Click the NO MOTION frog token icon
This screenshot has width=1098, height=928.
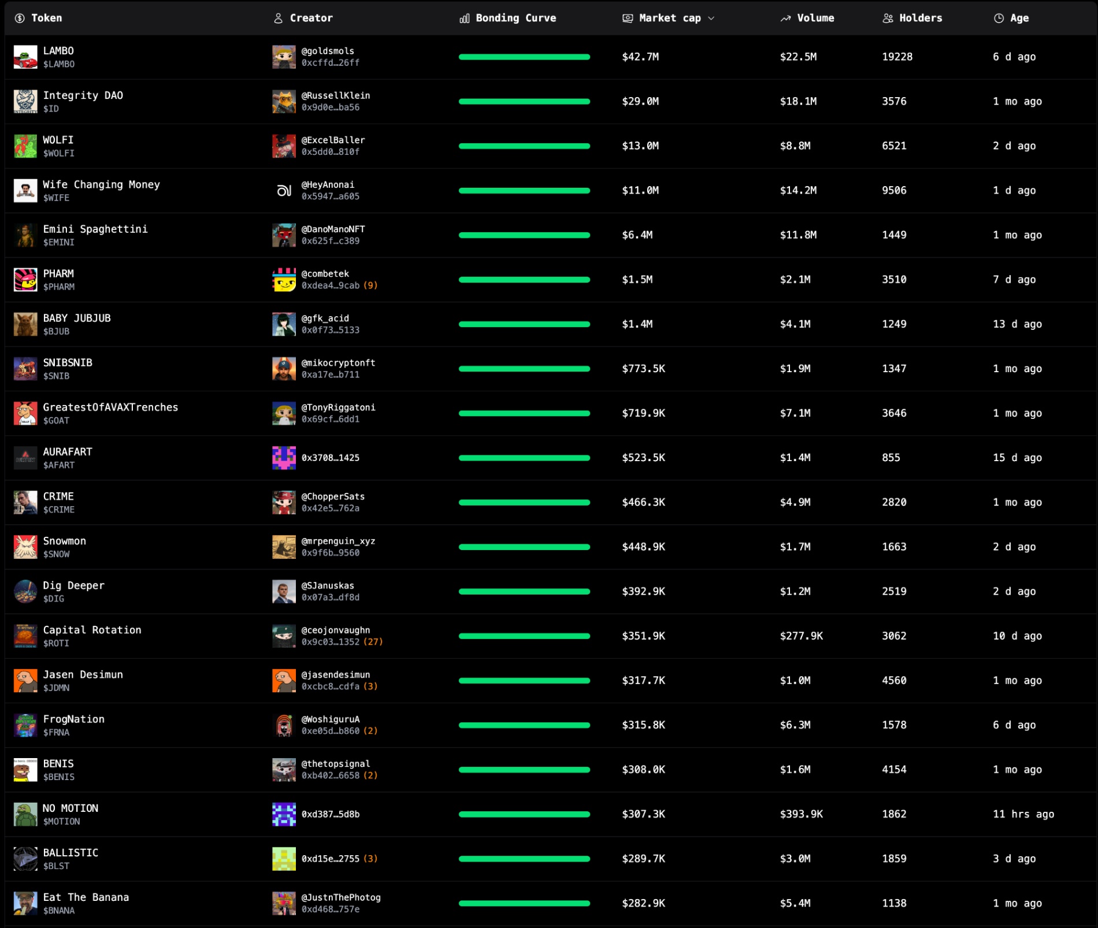point(25,814)
